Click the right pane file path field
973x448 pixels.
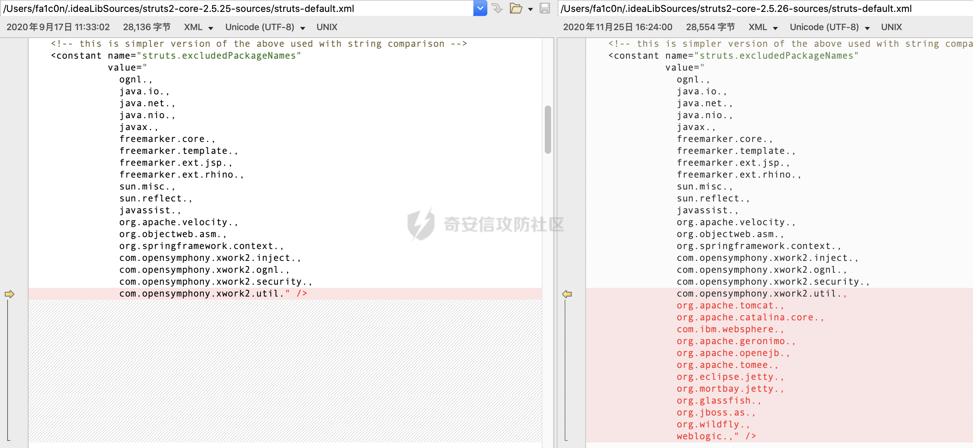pos(765,8)
